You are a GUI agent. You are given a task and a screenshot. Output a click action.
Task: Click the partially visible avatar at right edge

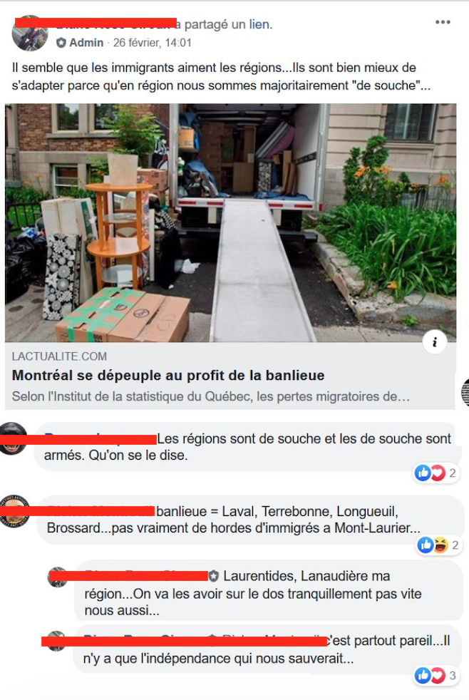pyautogui.click(x=465, y=391)
